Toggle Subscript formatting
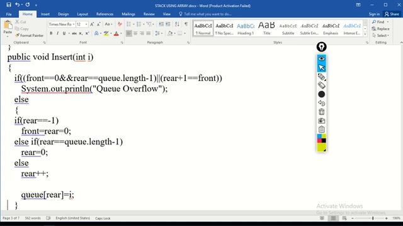The height and width of the screenshot is (226, 403). (81, 33)
